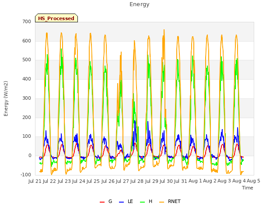280x210 pixels.
Task: Click the Aug 1 x-axis date label
Action: click(x=195, y=181)
